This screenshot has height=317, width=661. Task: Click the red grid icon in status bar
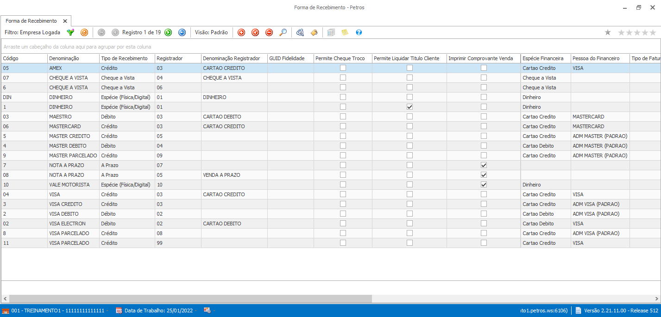point(207,311)
